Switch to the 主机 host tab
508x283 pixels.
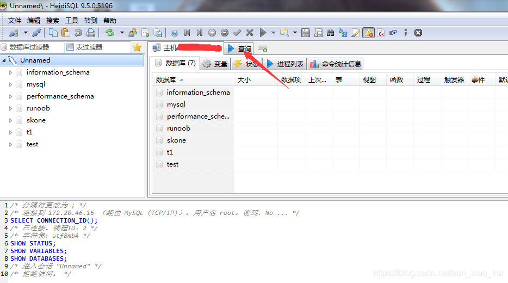click(187, 48)
